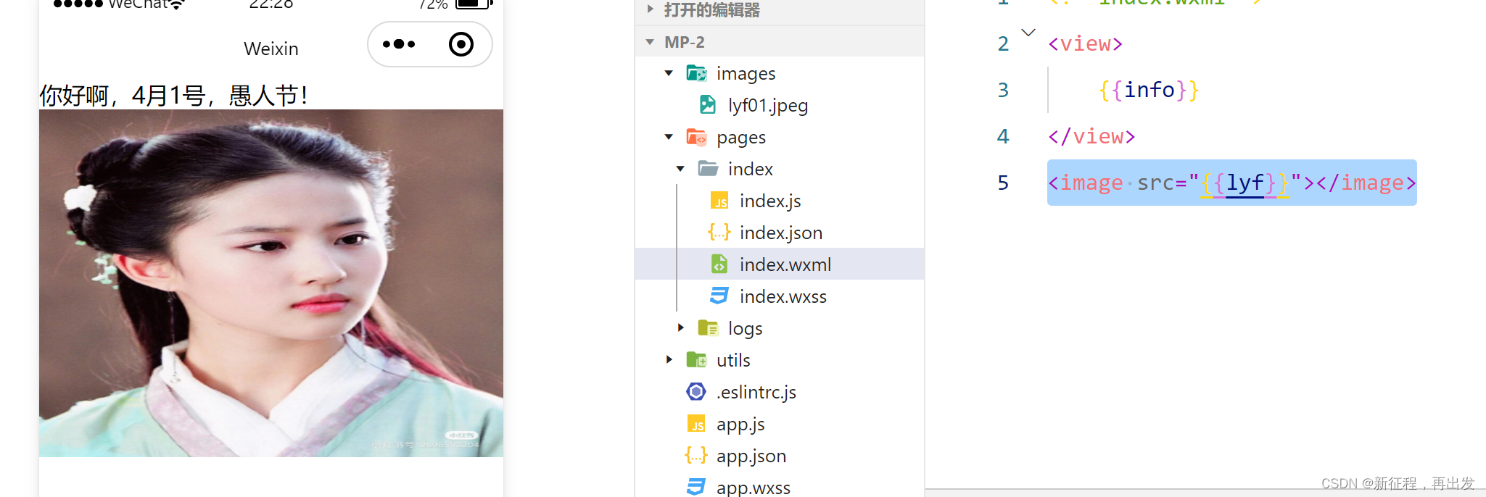Click the index.wxml file icon
This screenshot has height=497, width=1486.
(719, 264)
